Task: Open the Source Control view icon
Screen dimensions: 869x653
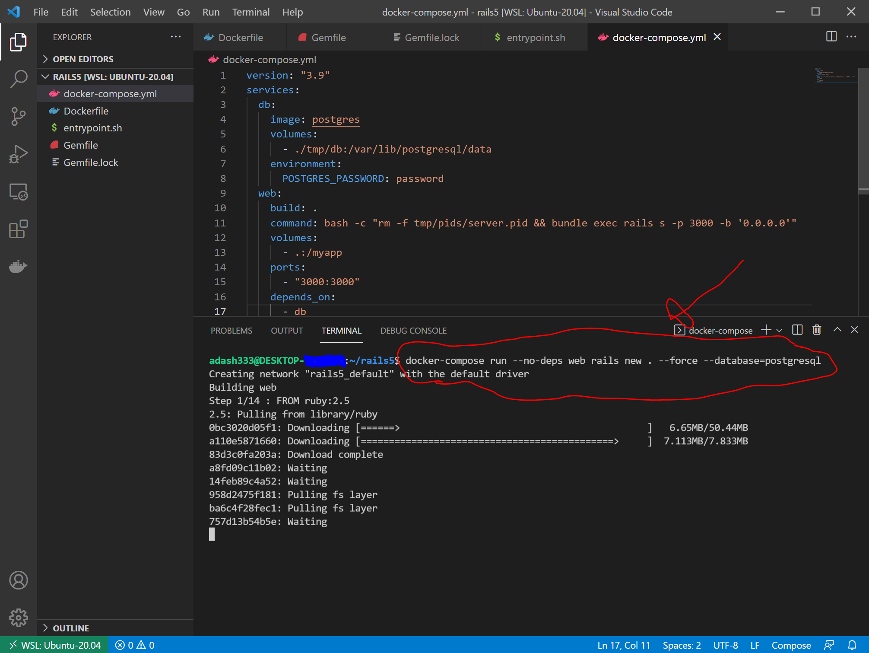Action: (18, 116)
